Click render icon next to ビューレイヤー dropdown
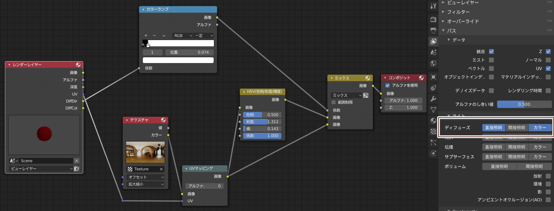The width and height of the screenshot is (554, 211). [x=77, y=169]
